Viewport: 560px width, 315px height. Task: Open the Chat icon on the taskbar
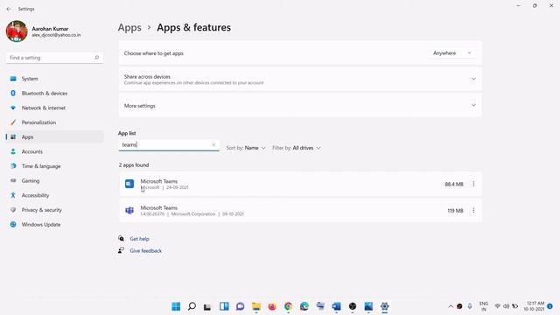[x=240, y=306]
